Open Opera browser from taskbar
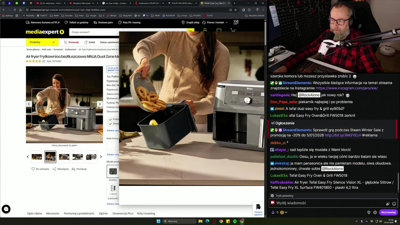The height and width of the screenshot is (225, 400). (214, 221)
